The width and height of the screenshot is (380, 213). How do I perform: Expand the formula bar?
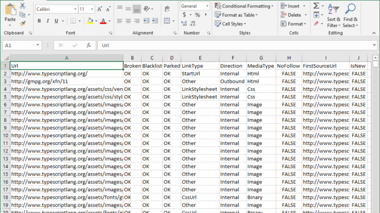[374, 45]
